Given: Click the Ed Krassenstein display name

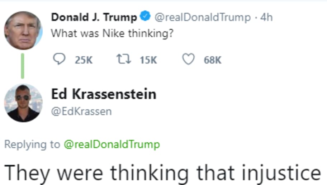Looking at the screenshot, I should click(104, 94).
